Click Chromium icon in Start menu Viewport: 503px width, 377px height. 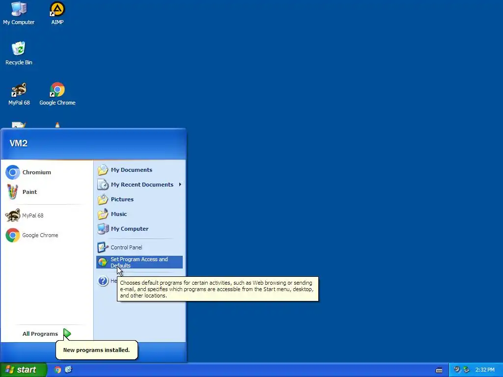[12, 172]
